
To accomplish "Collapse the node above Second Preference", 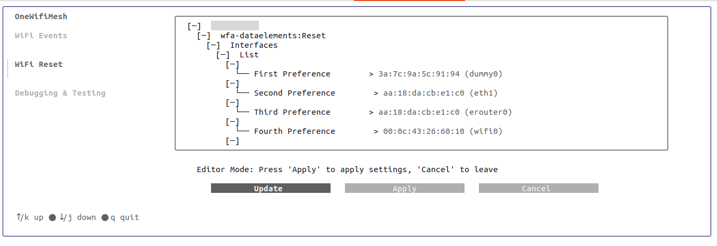I will pos(232,83).
